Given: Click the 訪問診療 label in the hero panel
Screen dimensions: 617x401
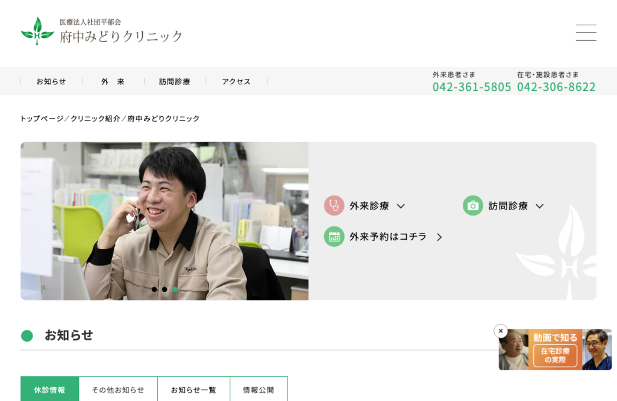Looking at the screenshot, I should tap(508, 205).
